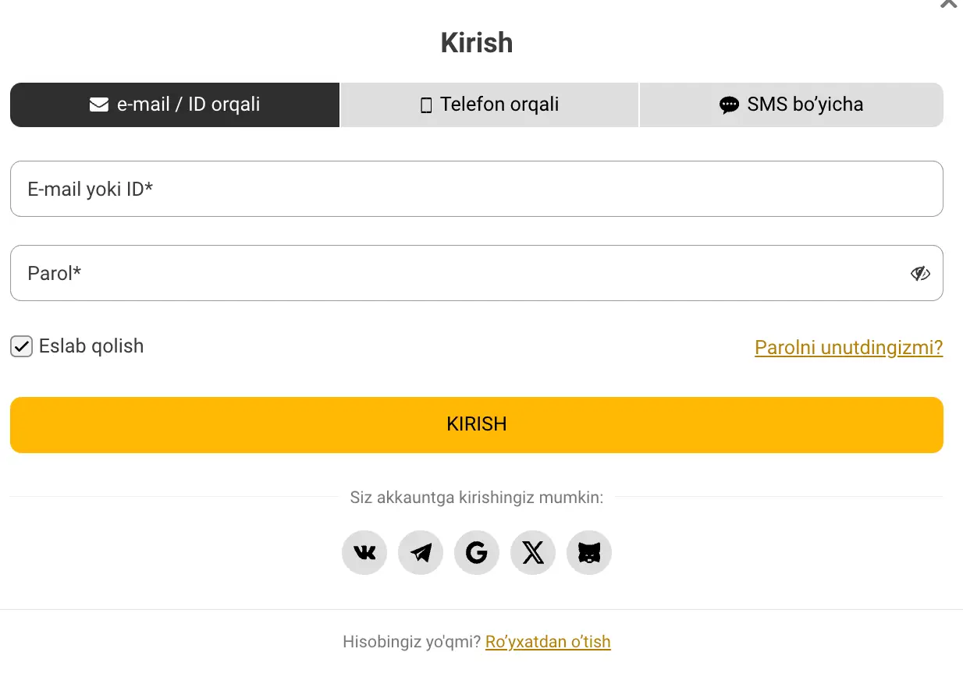963x677 pixels.
Task: Toggle password visibility in the Parol field
Action: (x=920, y=273)
